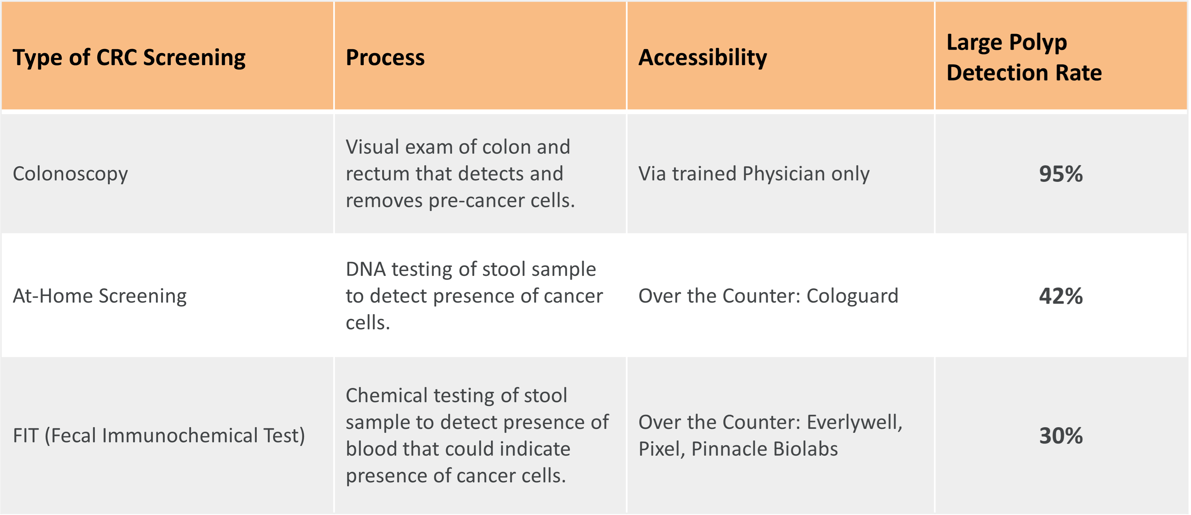Select the chemical testing of stool description
Viewport: 1191px width, 515px height.
click(477, 435)
